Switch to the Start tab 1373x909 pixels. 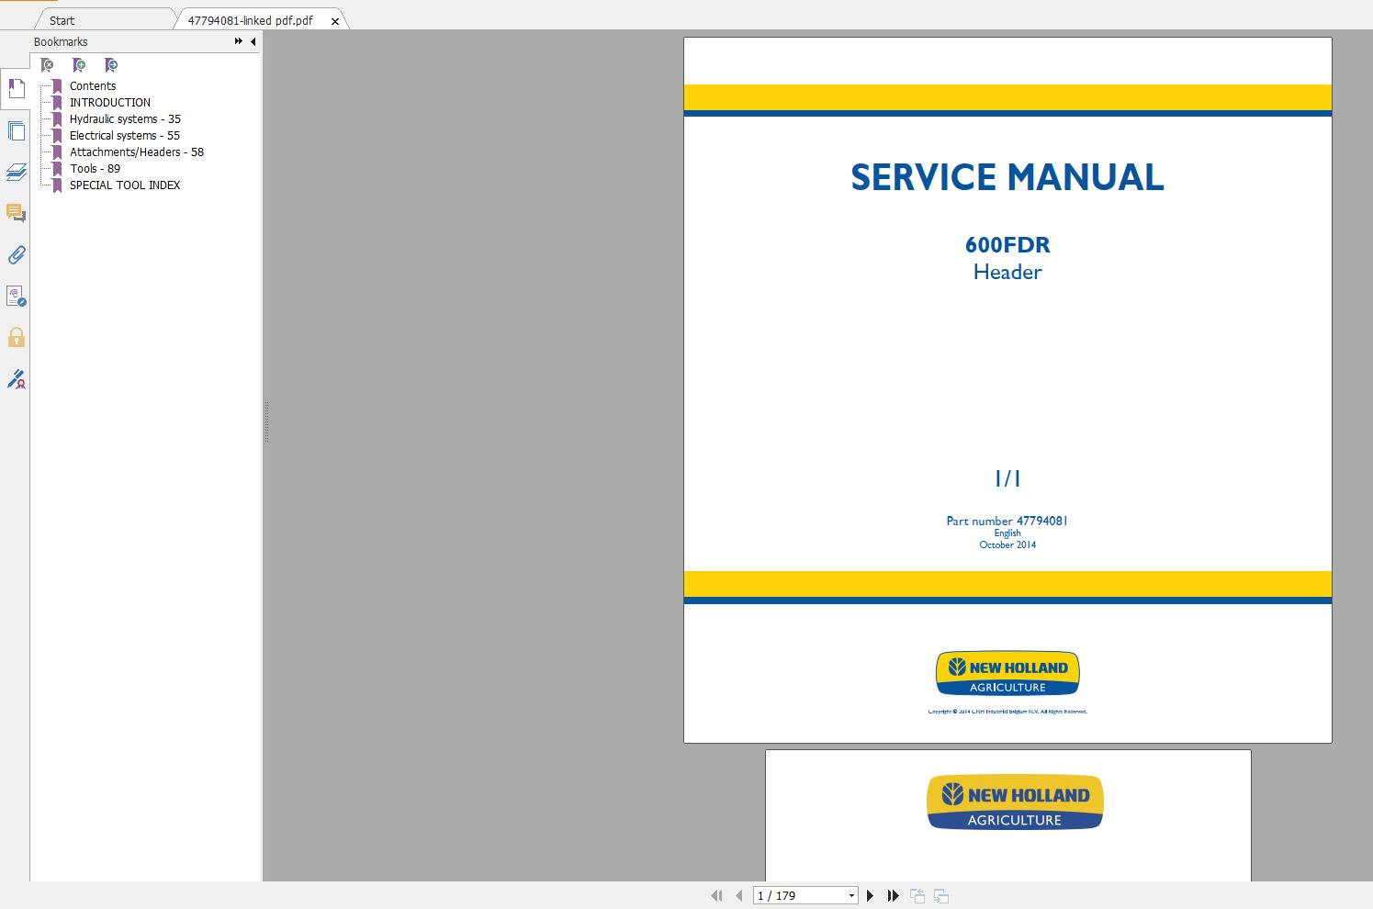[x=62, y=20]
